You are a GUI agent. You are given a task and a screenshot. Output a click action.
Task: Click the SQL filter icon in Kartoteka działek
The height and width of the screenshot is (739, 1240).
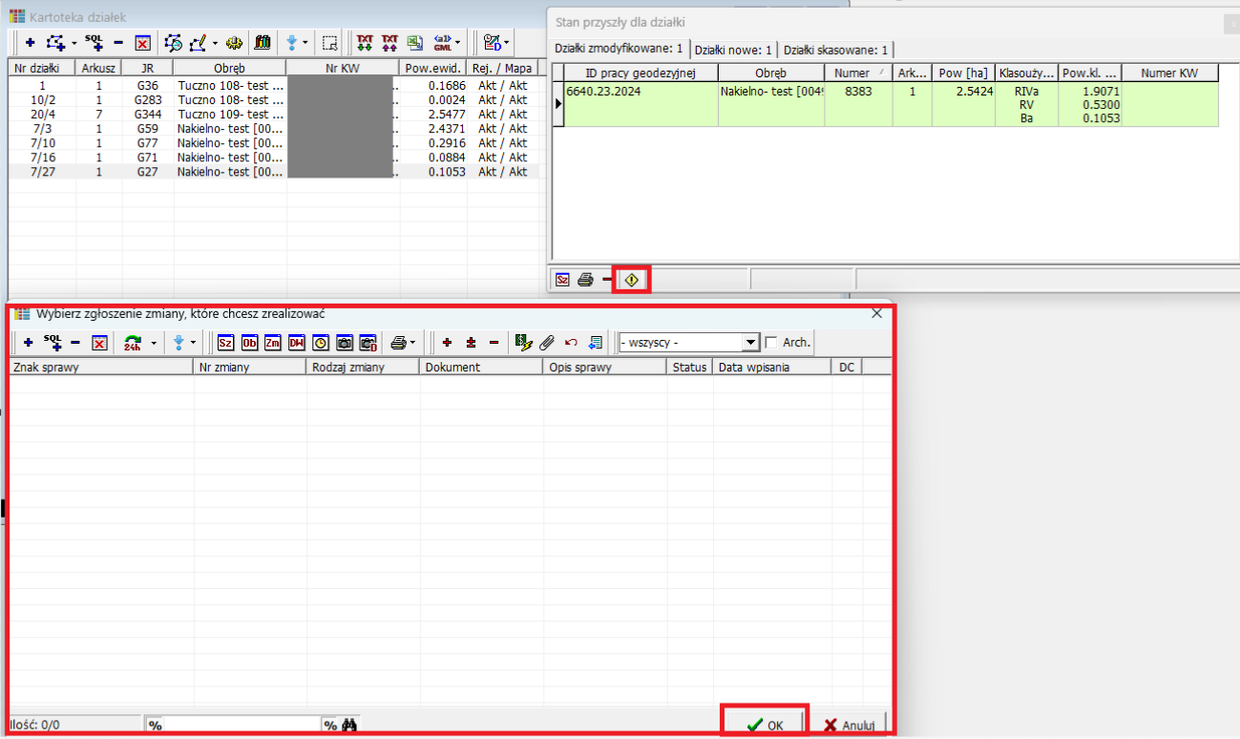94,42
